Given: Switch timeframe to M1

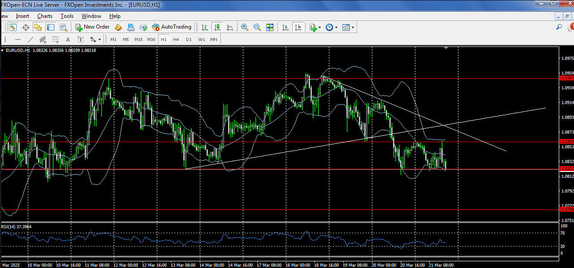Looking at the screenshot, I should (113, 39).
